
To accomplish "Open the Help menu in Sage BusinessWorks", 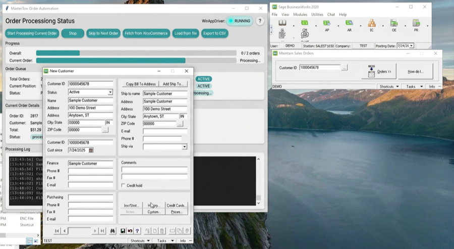I will tap(343, 15).
